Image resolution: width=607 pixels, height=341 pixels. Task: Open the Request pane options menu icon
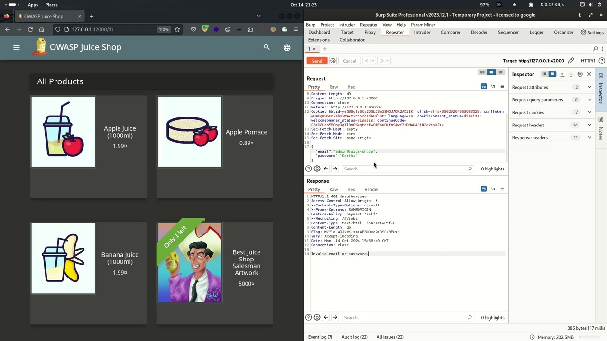(x=502, y=87)
